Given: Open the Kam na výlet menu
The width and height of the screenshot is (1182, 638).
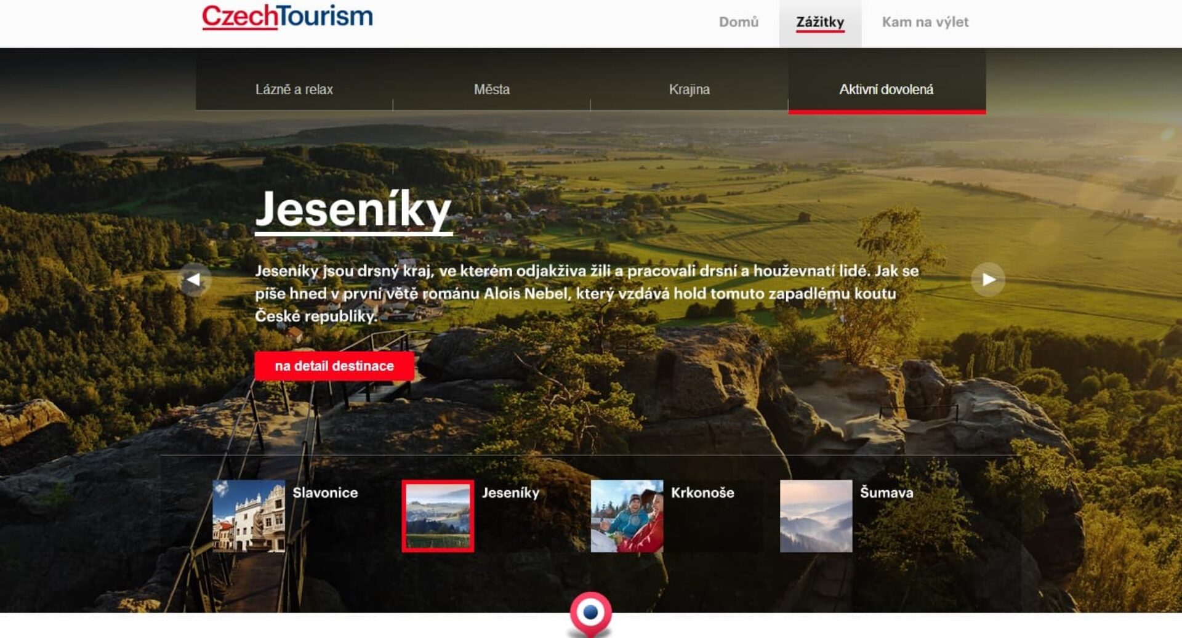Looking at the screenshot, I should click(925, 22).
